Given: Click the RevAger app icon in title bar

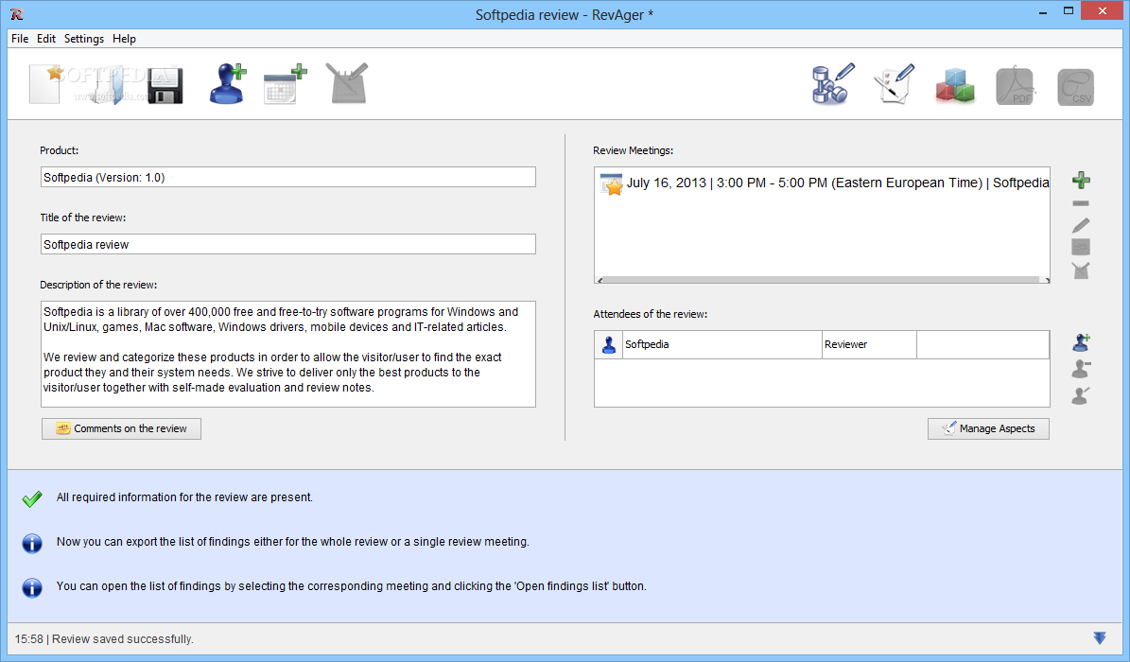Looking at the screenshot, I should 17,14.
